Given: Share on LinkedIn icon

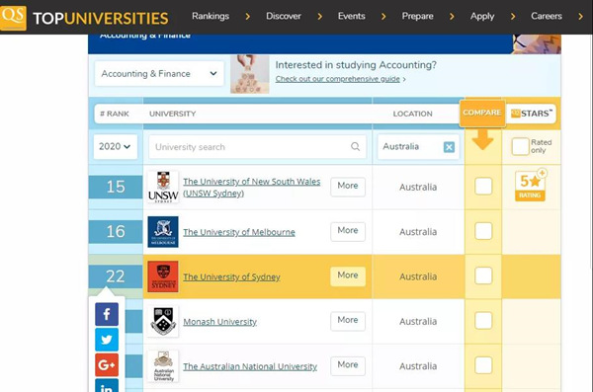Looking at the screenshot, I should point(107,385).
